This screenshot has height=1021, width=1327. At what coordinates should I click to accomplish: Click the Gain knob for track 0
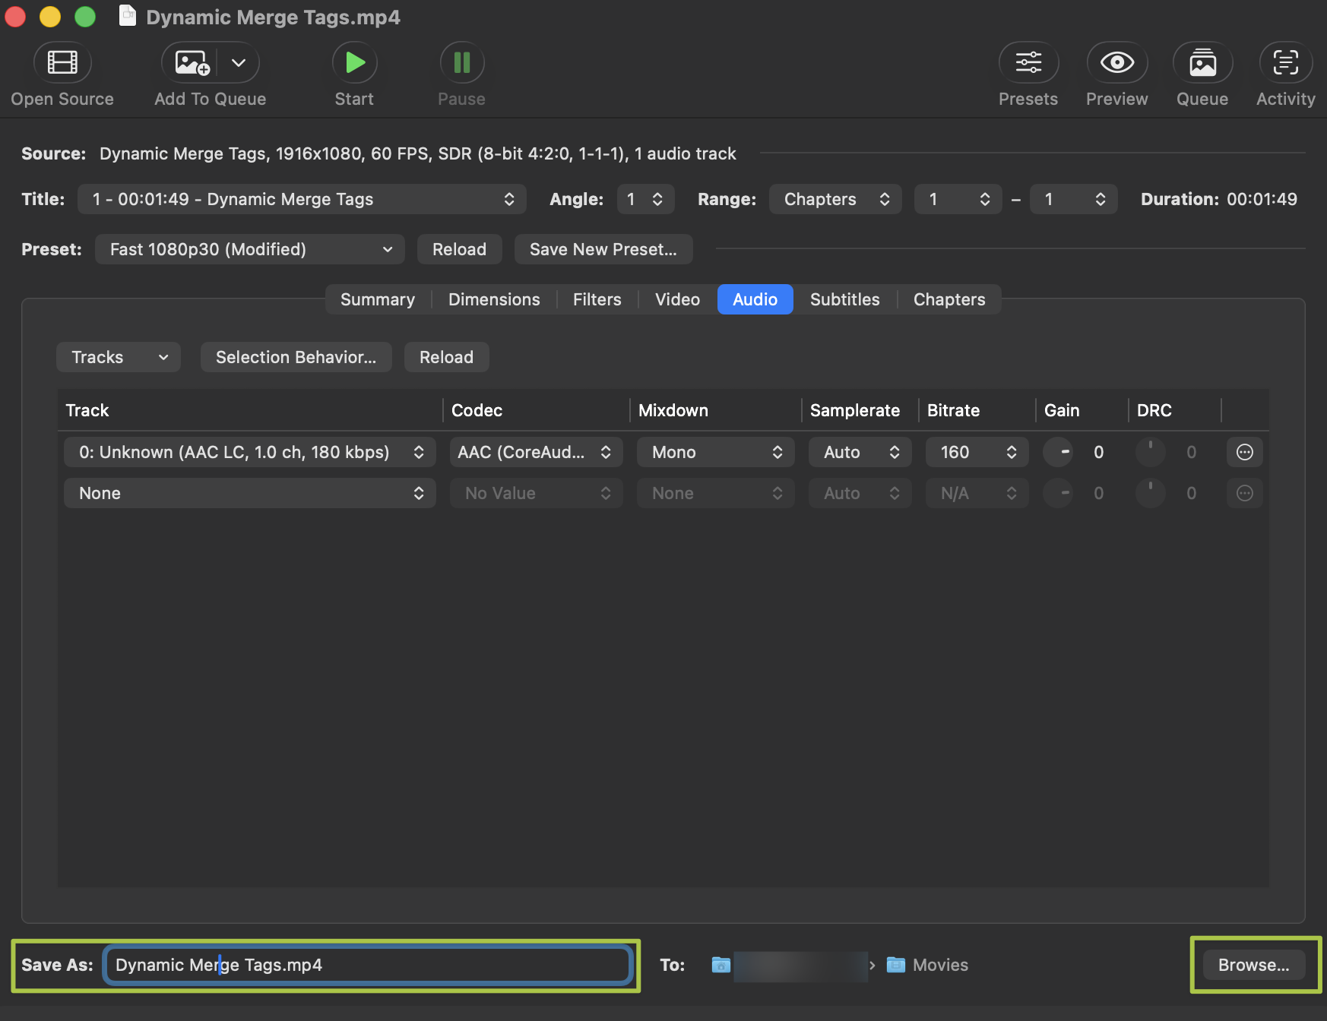coord(1058,452)
